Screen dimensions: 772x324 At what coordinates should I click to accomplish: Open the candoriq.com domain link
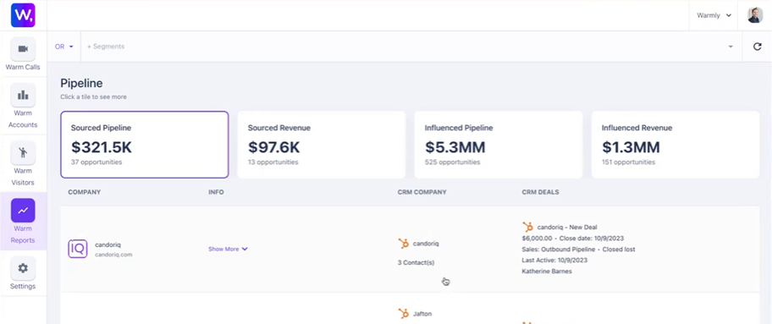(x=113, y=255)
